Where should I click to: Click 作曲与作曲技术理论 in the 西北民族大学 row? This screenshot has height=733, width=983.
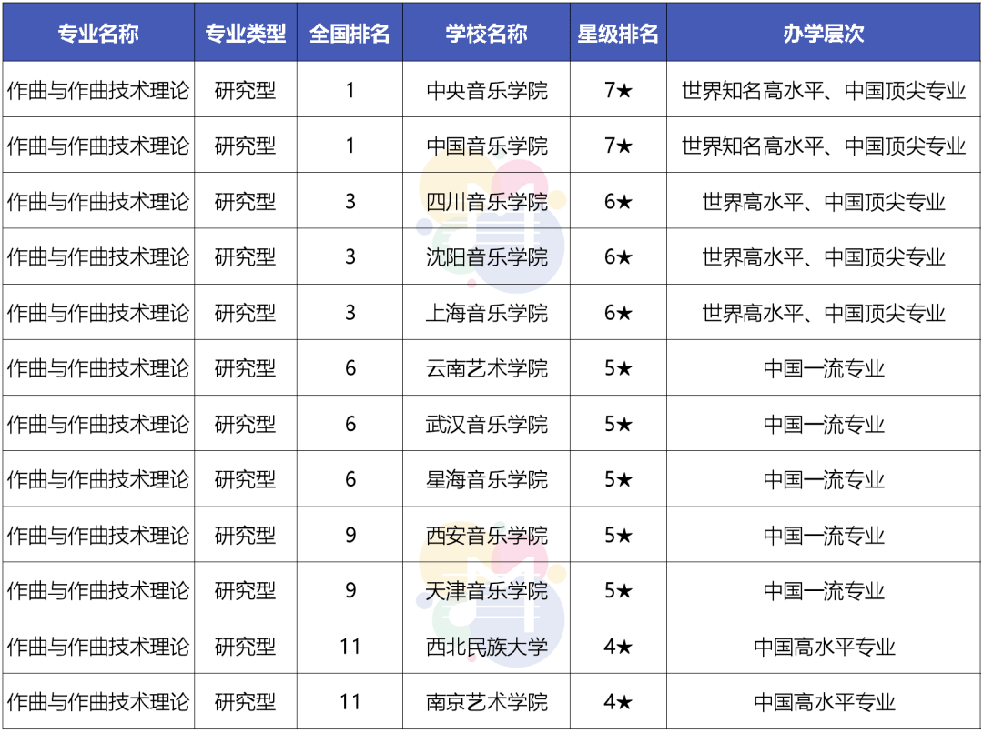[x=98, y=646]
